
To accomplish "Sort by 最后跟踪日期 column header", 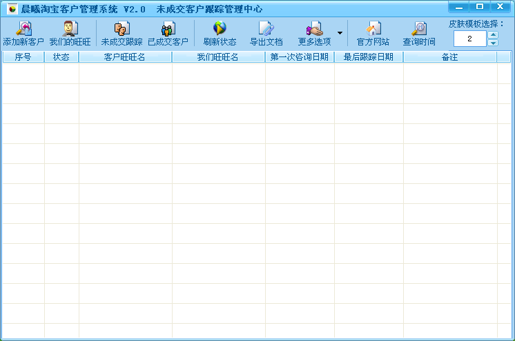I will (x=369, y=57).
